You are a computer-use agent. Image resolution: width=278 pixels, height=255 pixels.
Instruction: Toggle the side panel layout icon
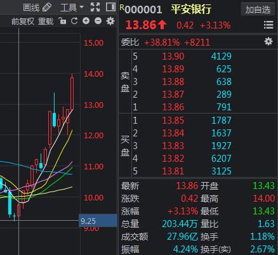[x=110, y=7]
